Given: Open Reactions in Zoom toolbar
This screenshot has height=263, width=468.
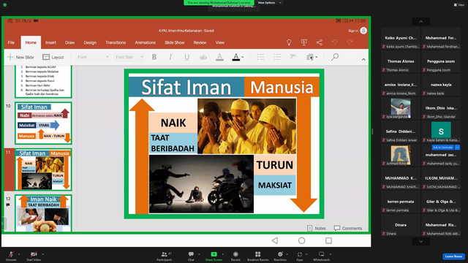Looking at the screenshot, I should coord(280,256).
